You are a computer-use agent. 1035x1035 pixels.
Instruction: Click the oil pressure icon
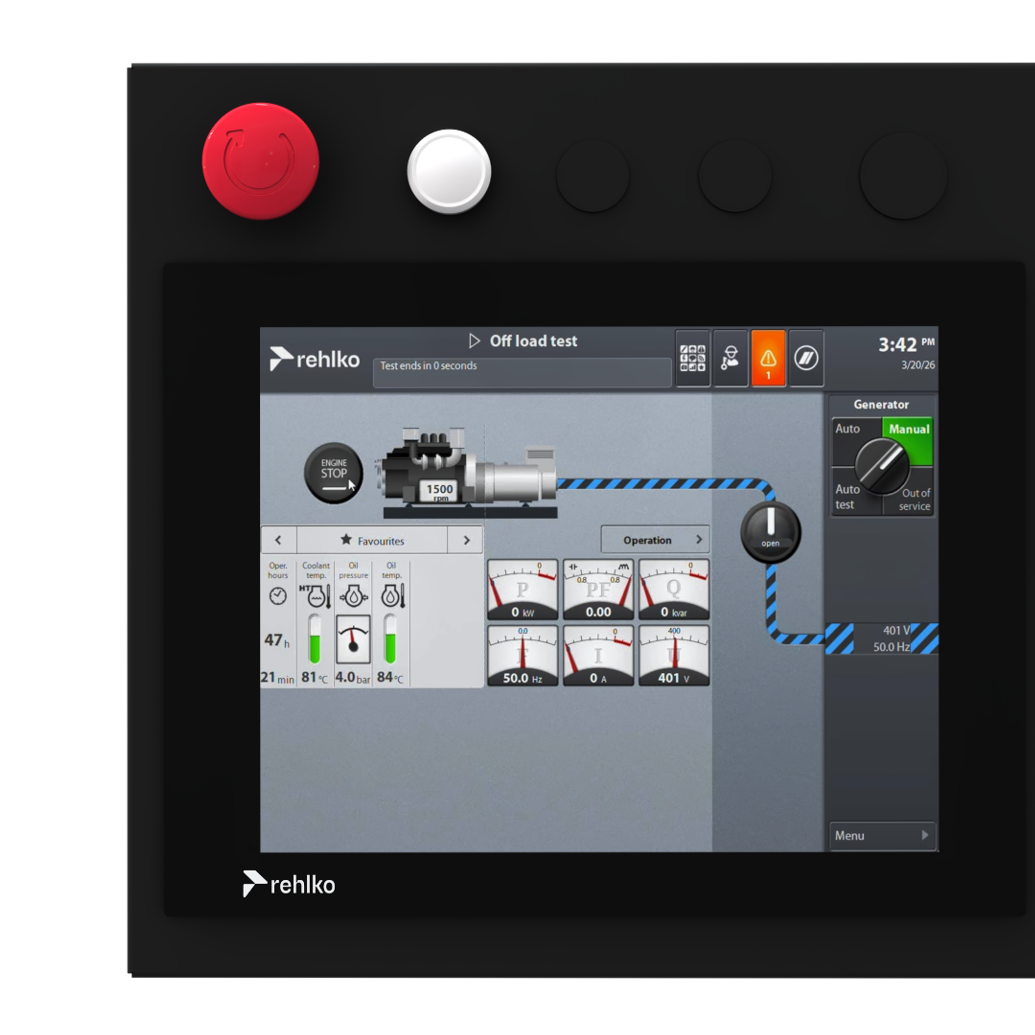pos(354,596)
